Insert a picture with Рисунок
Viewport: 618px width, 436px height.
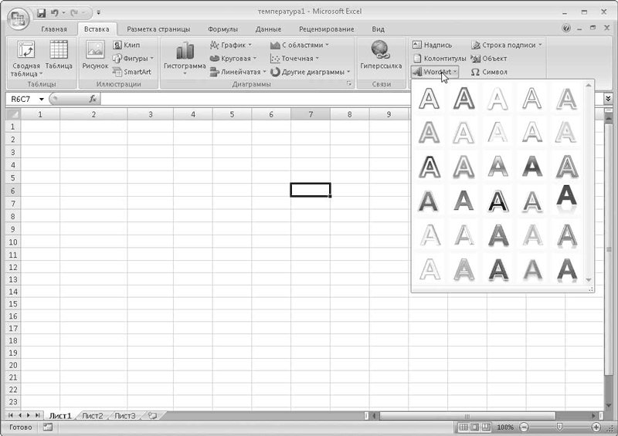pos(95,56)
